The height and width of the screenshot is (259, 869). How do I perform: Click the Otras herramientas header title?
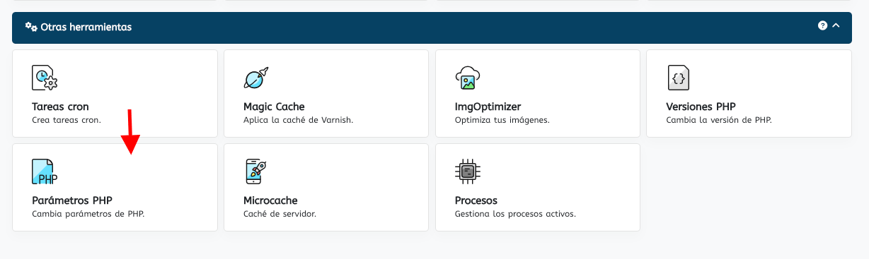point(86,27)
